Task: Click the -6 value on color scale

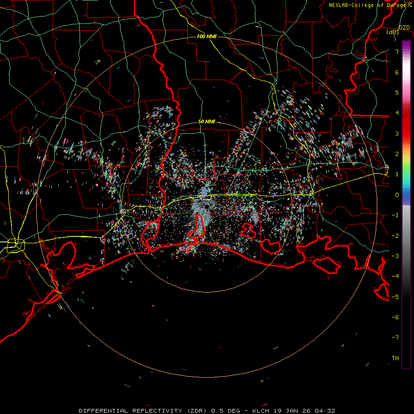Action: (395, 317)
